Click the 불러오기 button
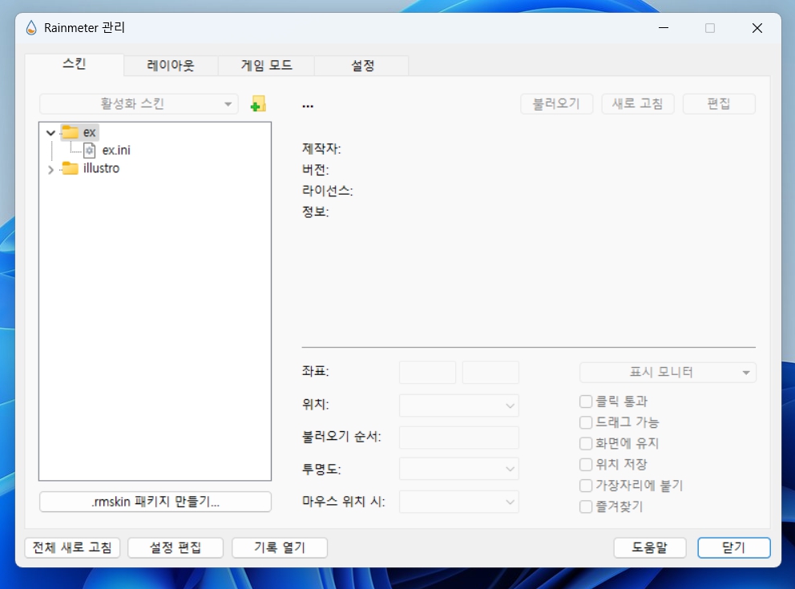 (x=557, y=104)
